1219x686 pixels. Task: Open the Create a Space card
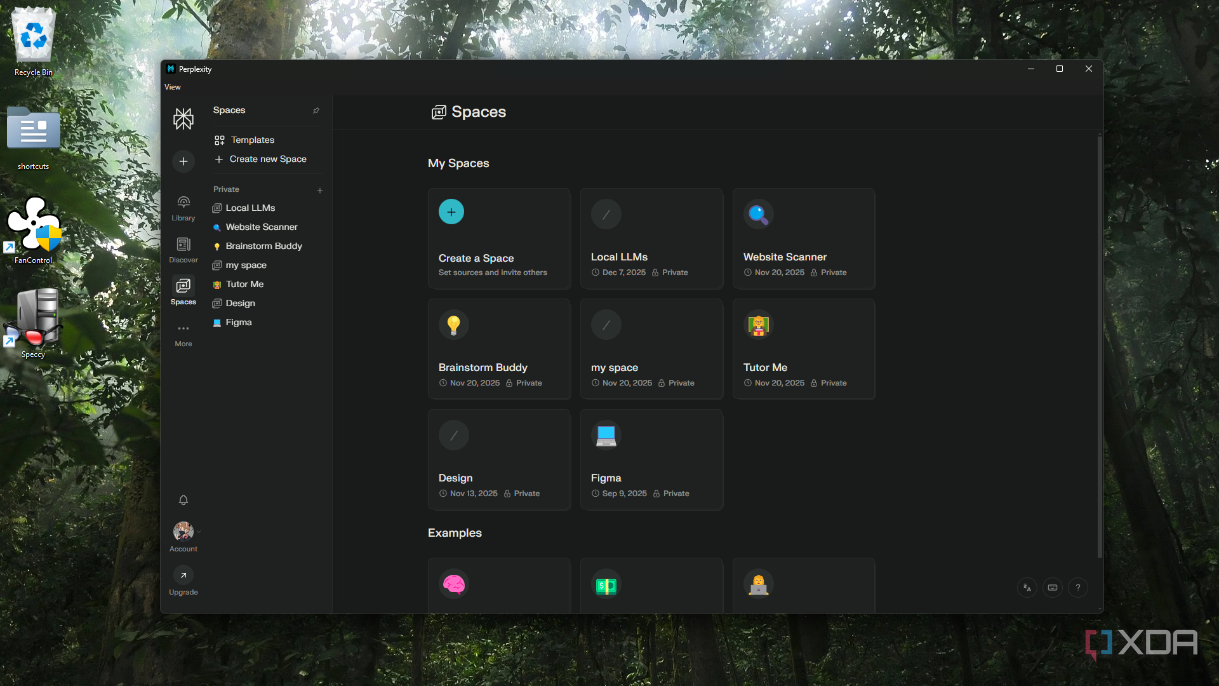pyautogui.click(x=499, y=239)
